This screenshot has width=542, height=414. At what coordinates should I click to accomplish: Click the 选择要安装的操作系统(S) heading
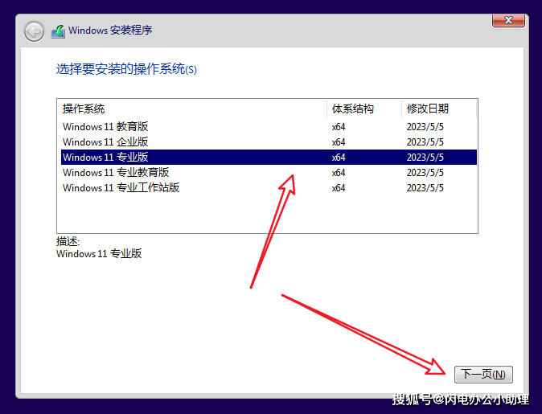tap(126, 69)
